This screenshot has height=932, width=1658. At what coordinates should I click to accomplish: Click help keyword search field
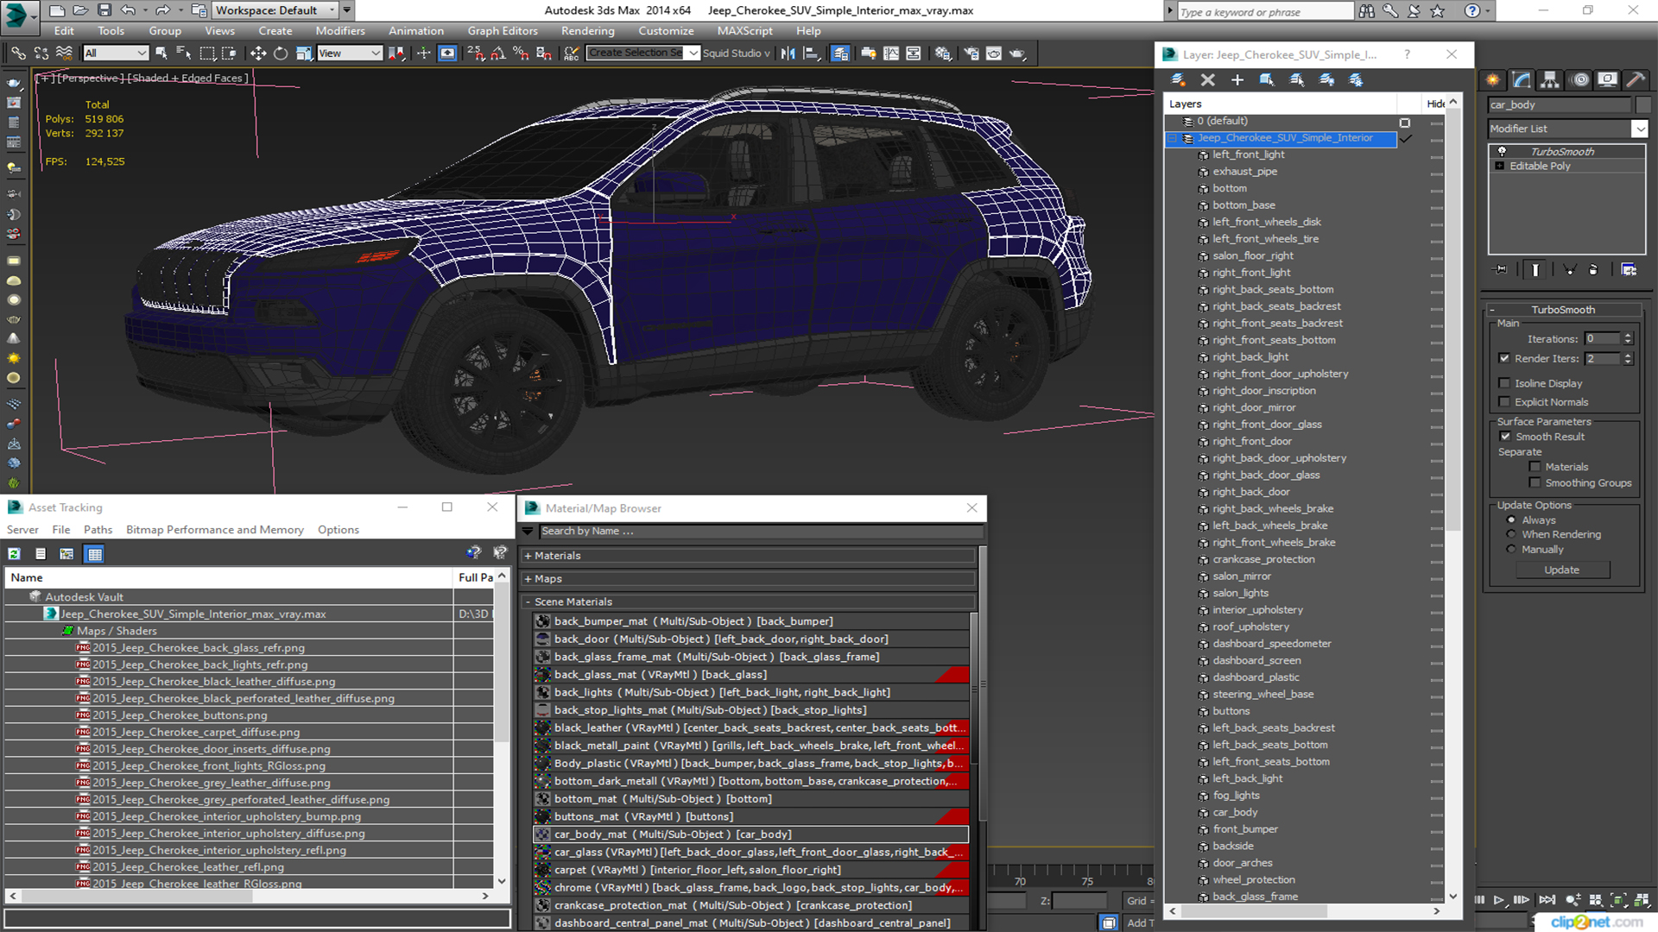[1265, 11]
